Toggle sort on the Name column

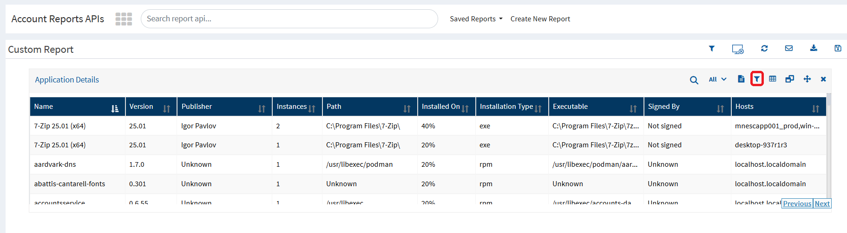(x=115, y=109)
